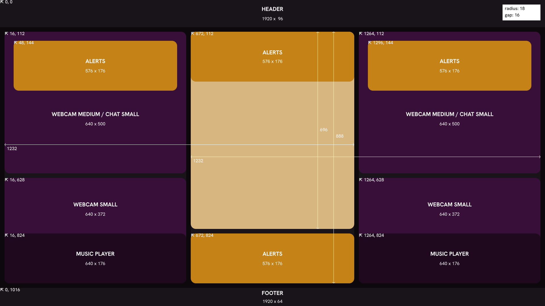Click the left MUSIC PLAYER region
This screenshot has height=306, width=545.
pyautogui.click(x=95, y=258)
